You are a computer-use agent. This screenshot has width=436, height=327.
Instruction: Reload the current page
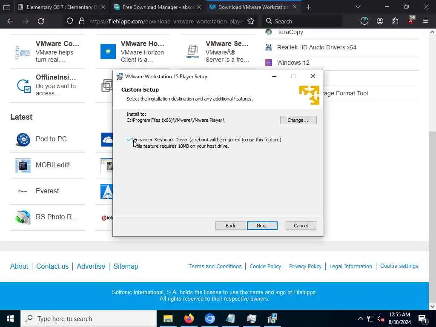tap(41, 21)
